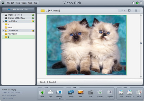Click the kittens photo preview
144x101 pixels.
coord(86,45)
